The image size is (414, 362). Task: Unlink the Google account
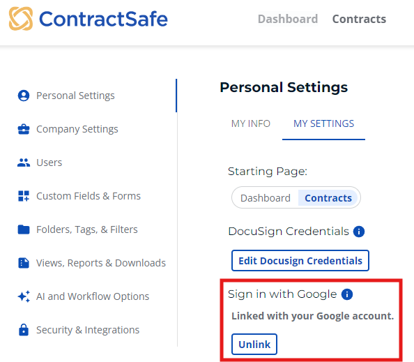point(254,345)
